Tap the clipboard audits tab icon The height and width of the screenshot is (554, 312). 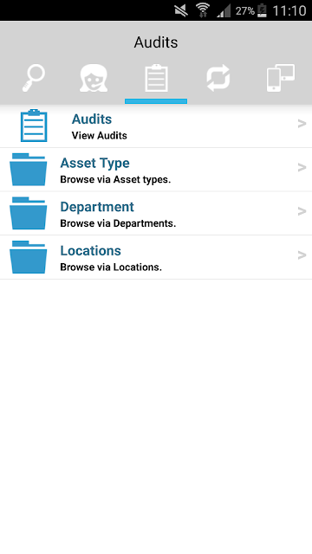[156, 78]
